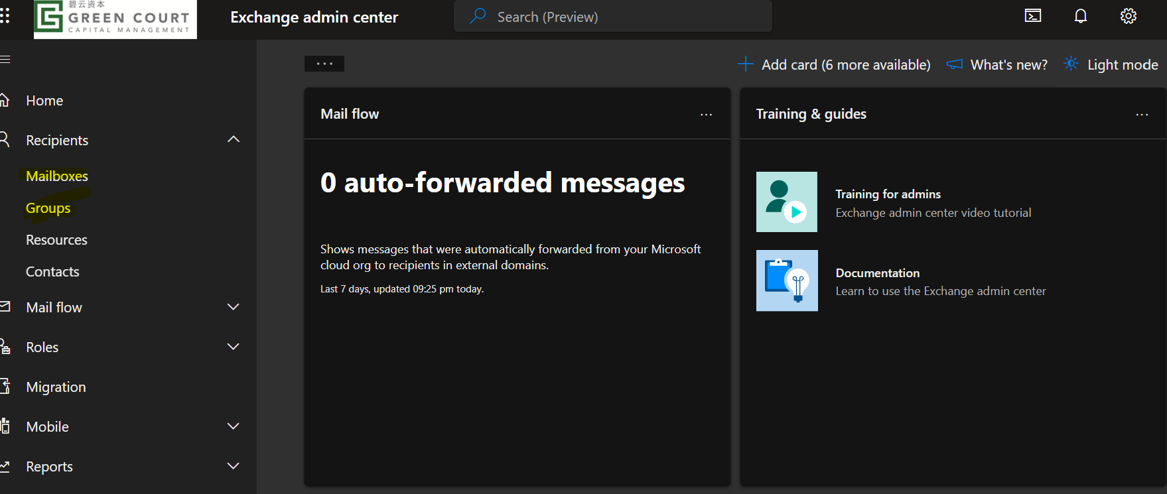Open Contacts under Recipients
The width and height of the screenshot is (1167, 494).
pos(52,272)
